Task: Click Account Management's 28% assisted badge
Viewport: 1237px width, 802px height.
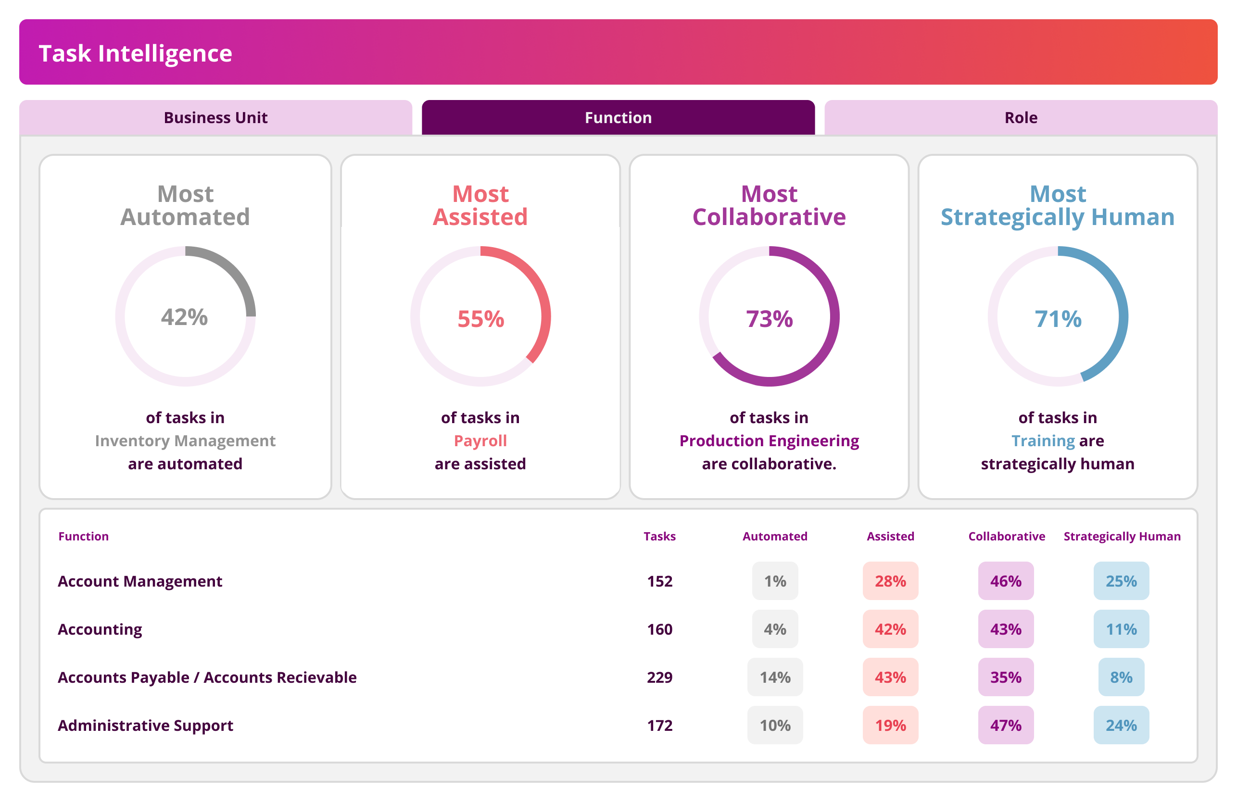Action: tap(890, 581)
